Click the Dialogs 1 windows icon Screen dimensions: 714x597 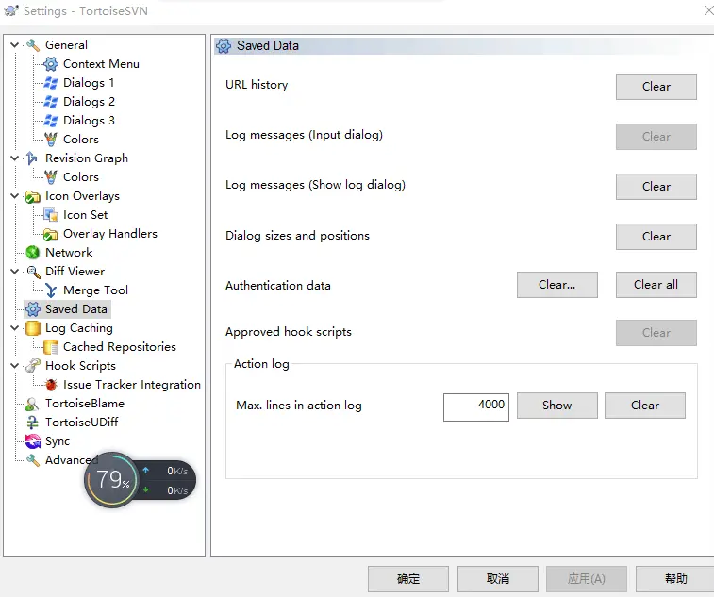51,83
